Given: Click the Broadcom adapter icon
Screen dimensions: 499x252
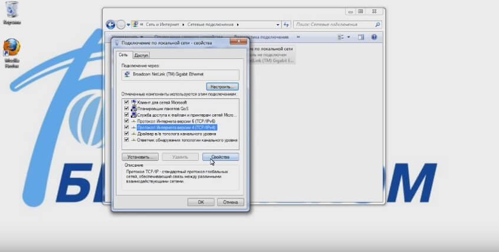Looking at the screenshot, I should tap(127, 74).
